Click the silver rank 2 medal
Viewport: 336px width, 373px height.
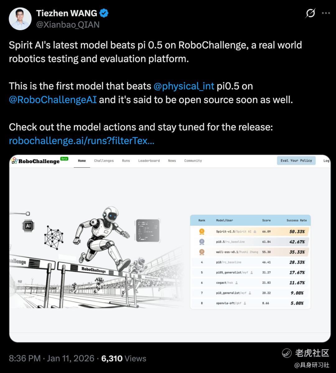pyautogui.click(x=202, y=241)
